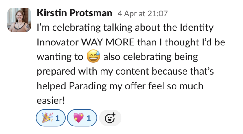The width and height of the screenshot is (243, 134).
Task: Click the words WAY MORE in message
Action: pyautogui.click(x=108, y=42)
